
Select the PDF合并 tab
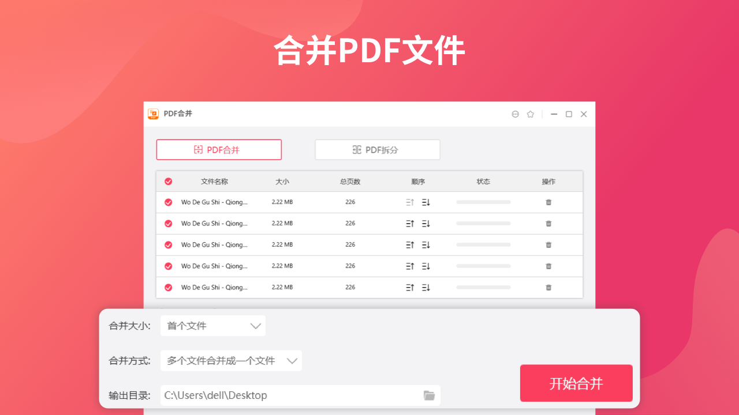point(219,149)
